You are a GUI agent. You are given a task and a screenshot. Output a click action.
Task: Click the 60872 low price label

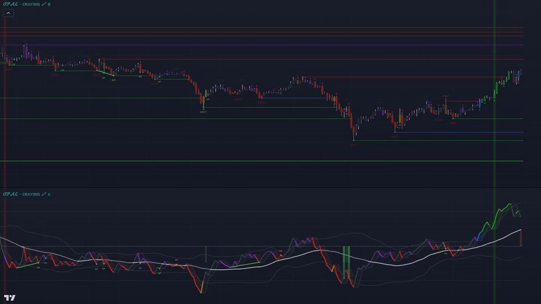pyautogui.click(x=203, y=112)
